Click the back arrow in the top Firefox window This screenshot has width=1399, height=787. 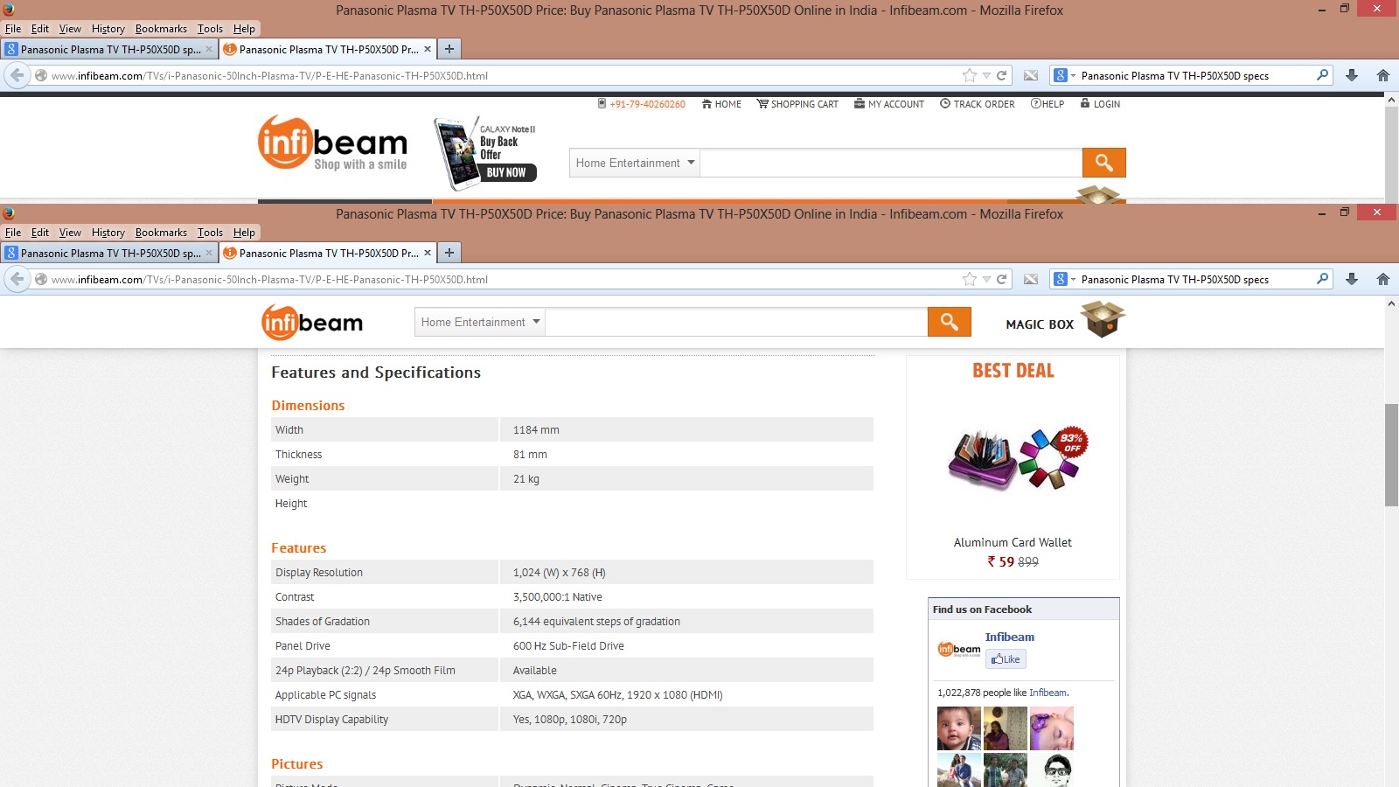point(17,75)
